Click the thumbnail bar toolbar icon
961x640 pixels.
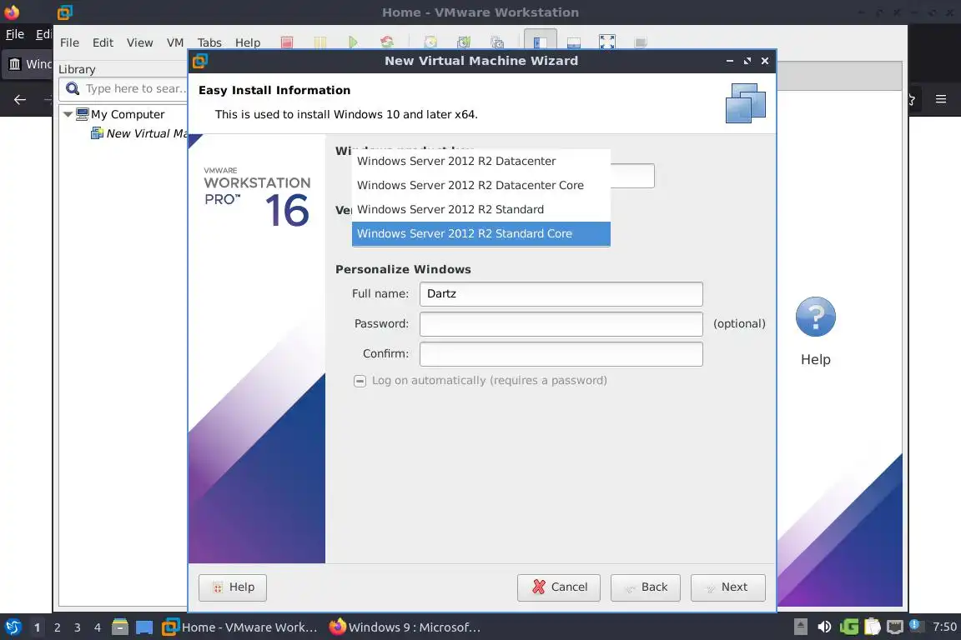click(574, 42)
